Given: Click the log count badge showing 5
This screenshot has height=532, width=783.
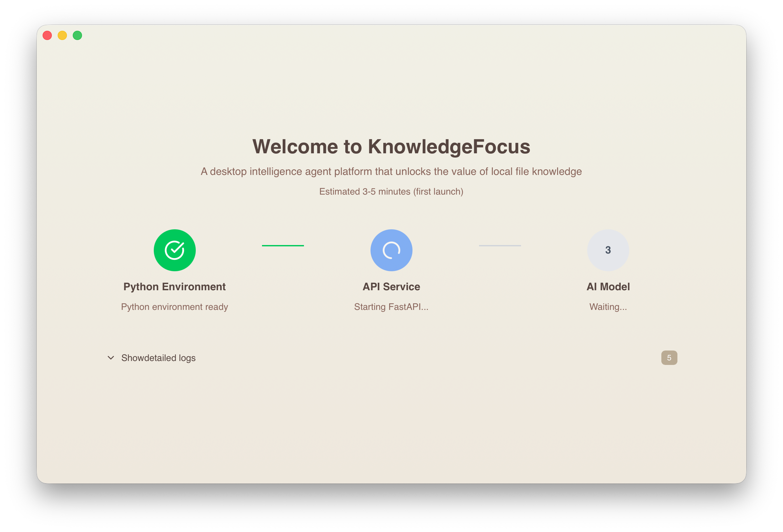Looking at the screenshot, I should click(669, 358).
